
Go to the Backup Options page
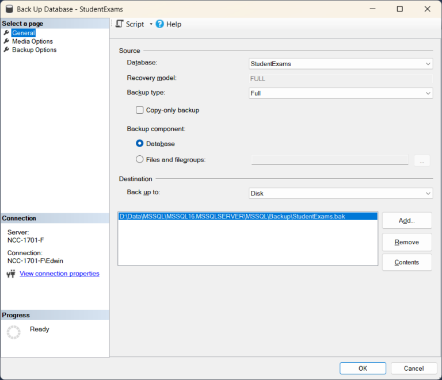point(34,50)
